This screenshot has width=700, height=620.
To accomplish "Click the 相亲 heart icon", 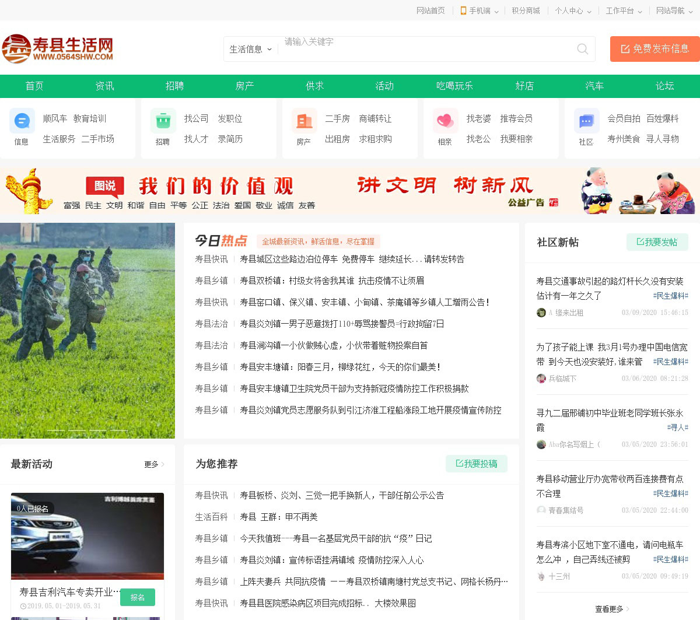I will tap(445, 121).
